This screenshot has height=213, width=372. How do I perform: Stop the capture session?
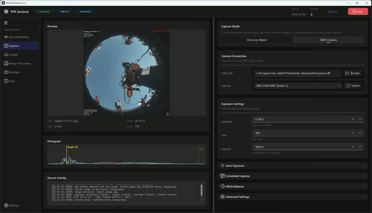(358, 12)
